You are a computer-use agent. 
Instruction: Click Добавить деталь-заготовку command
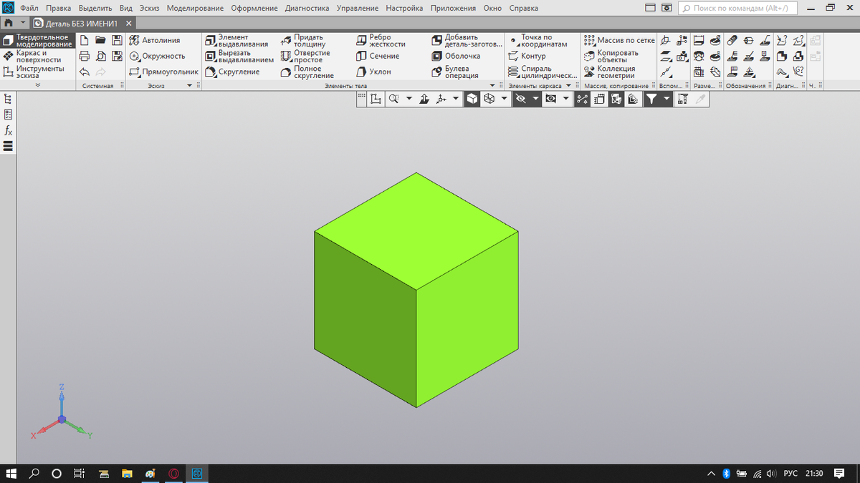pos(467,40)
